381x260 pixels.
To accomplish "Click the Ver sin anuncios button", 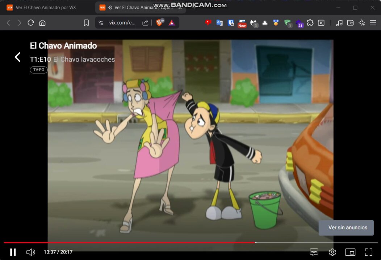I will click(346, 227).
